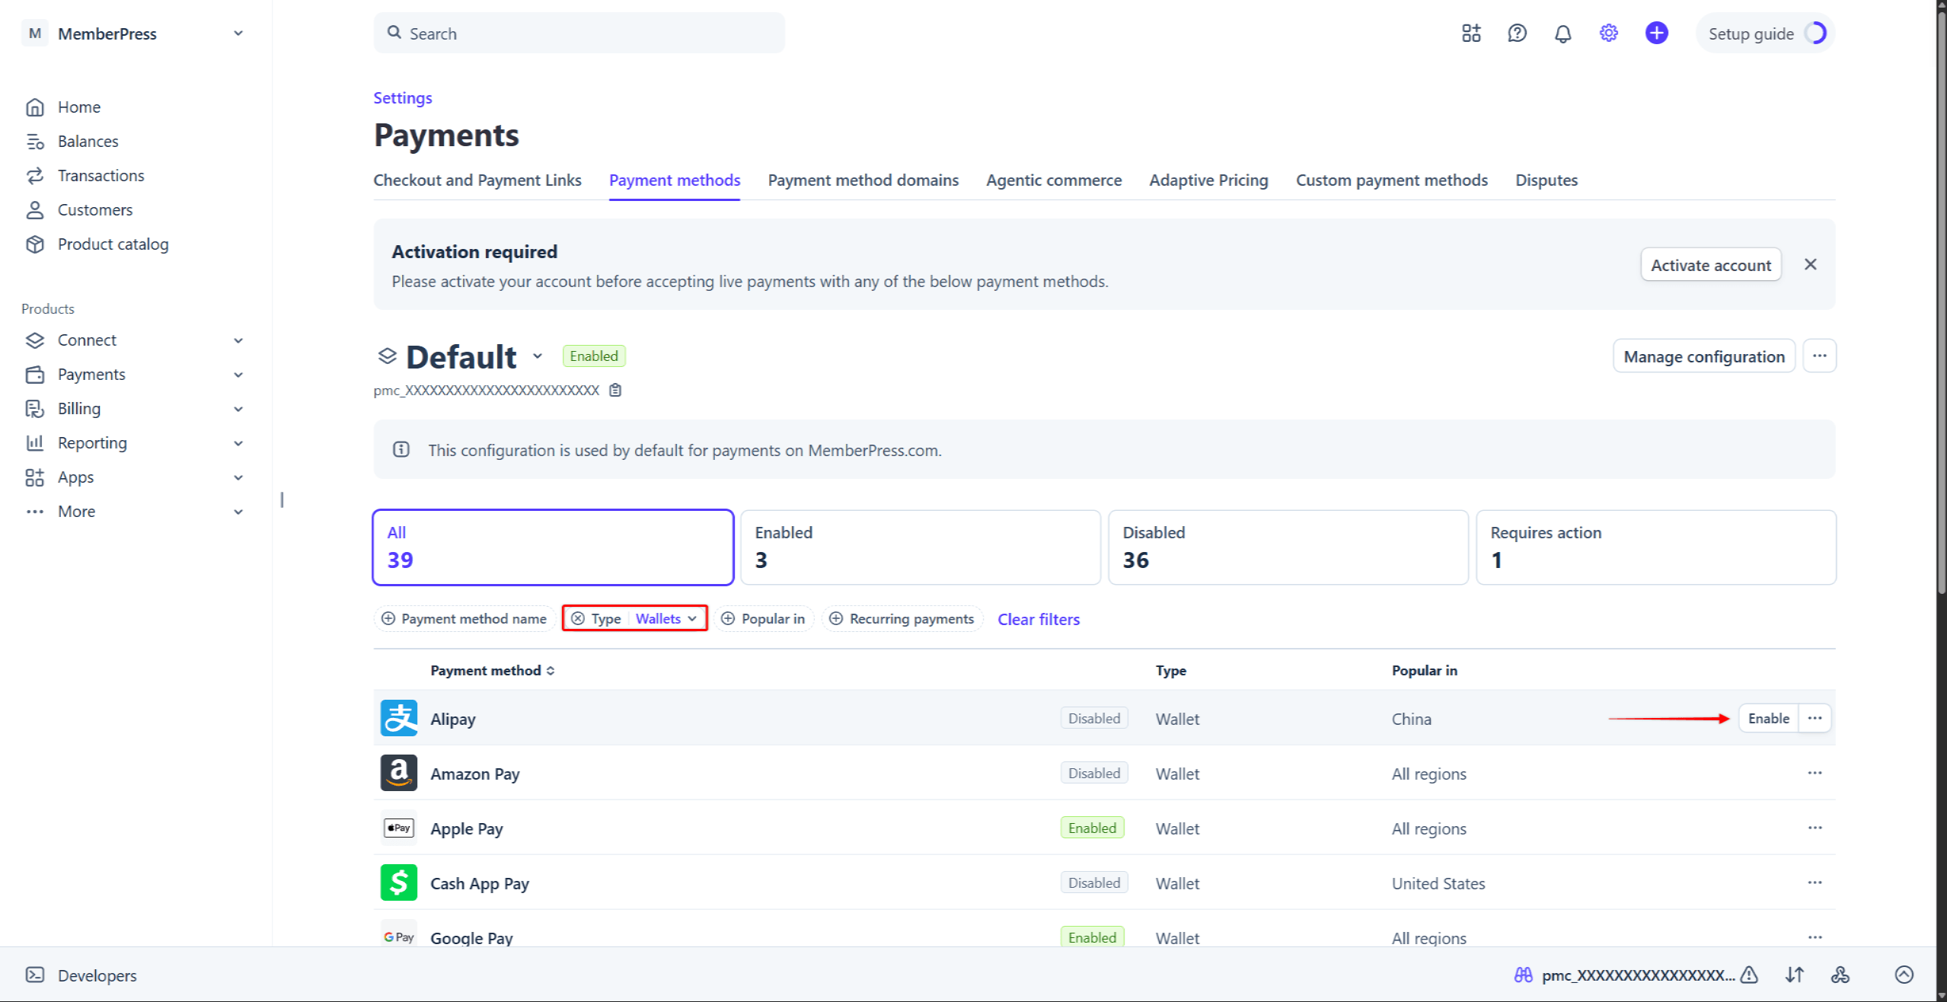The width and height of the screenshot is (1947, 1002).
Task: Open Balances in the sidebar
Action: [x=72, y=141]
